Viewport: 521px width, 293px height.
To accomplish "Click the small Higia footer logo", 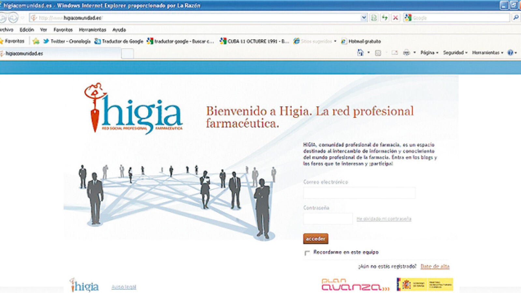I will point(84,286).
